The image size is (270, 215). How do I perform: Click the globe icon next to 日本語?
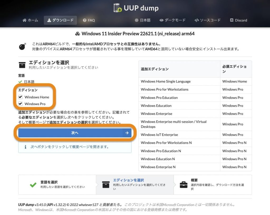(x=137, y=20)
